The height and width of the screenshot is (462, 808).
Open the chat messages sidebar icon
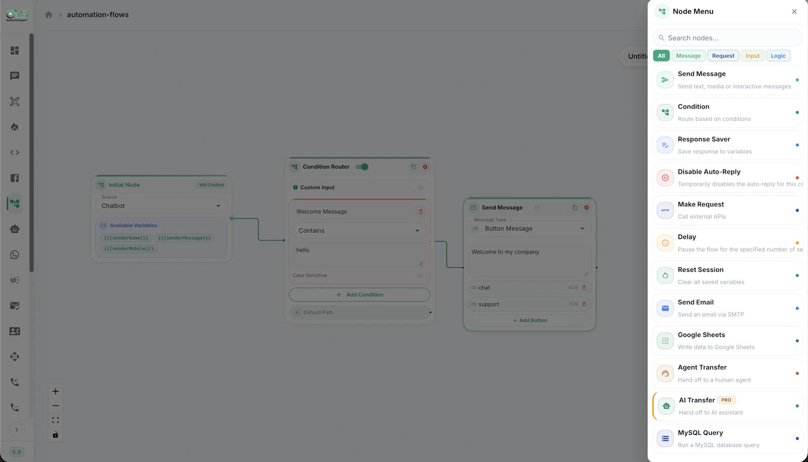[15, 76]
